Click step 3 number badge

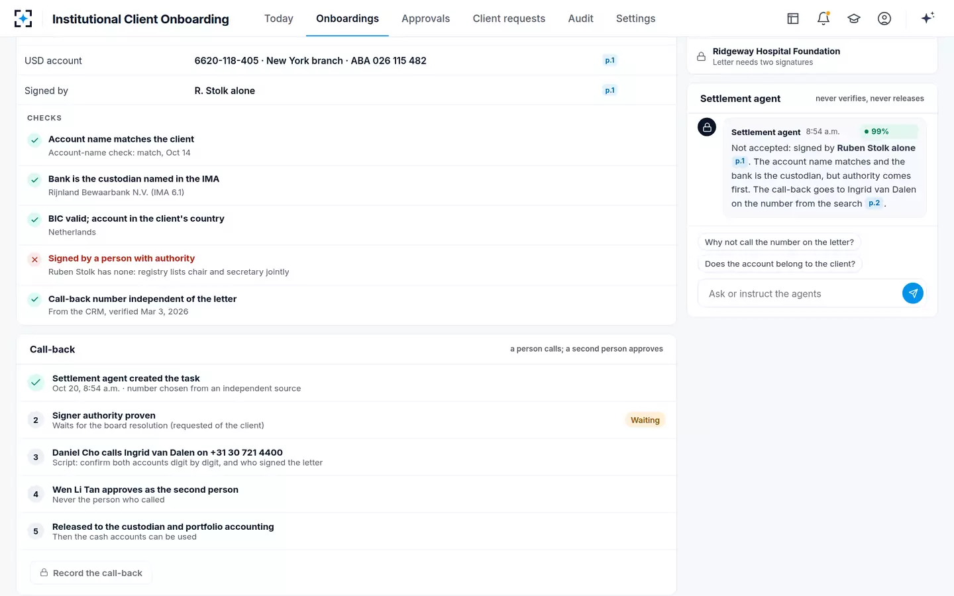click(x=36, y=457)
